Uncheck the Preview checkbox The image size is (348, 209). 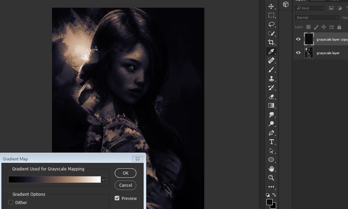pos(117,198)
